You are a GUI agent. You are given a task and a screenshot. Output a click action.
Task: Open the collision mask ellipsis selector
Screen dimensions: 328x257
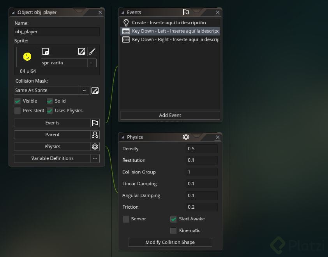[x=85, y=90]
